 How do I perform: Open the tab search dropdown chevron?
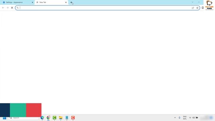point(192,2)
